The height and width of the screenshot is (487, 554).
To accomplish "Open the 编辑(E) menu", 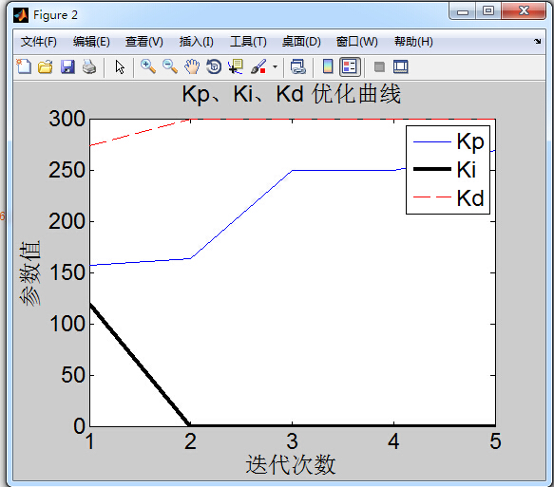I will (91, 42).
